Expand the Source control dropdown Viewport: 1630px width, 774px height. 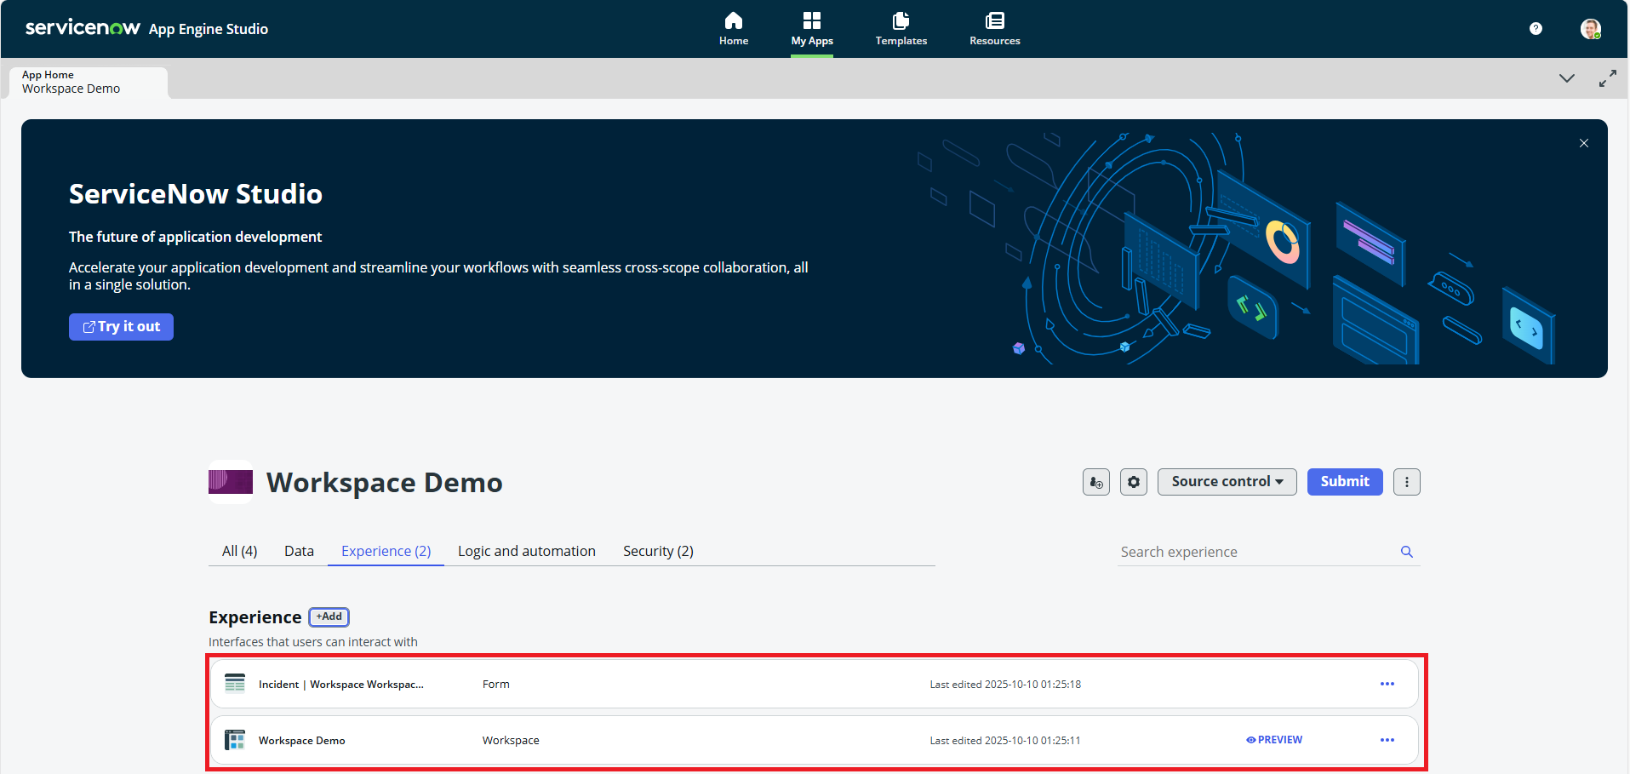coord(1227,482)
